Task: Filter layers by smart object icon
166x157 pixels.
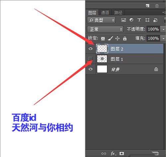Action: pyautogui.click(x=155, y=20)
